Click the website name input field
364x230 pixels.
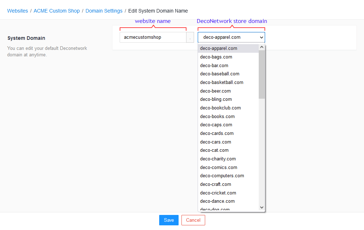(153, 37)
